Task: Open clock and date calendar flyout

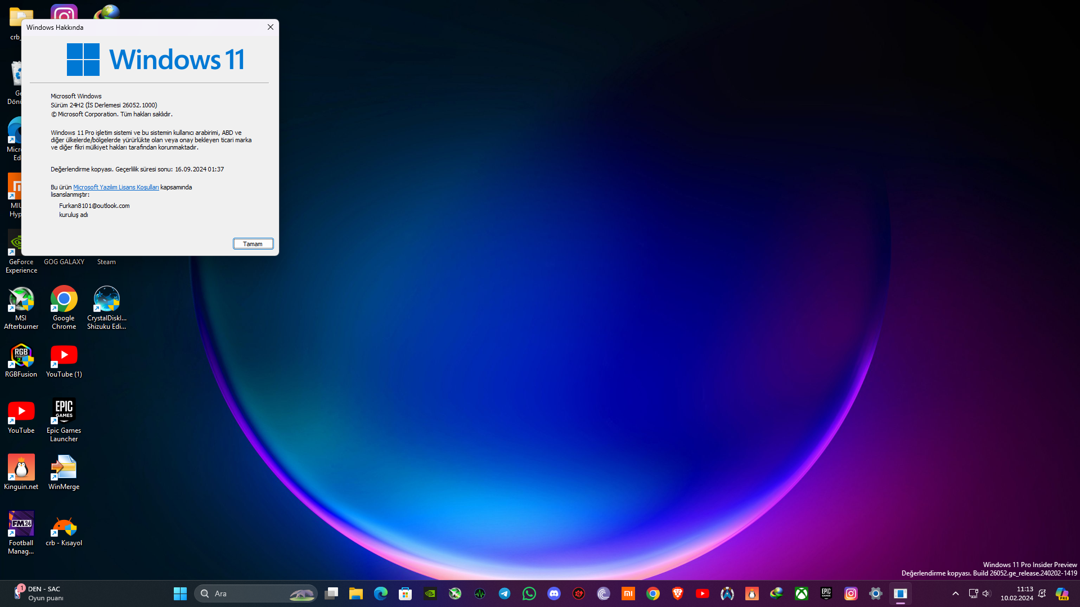Action: pos(1016,594)
